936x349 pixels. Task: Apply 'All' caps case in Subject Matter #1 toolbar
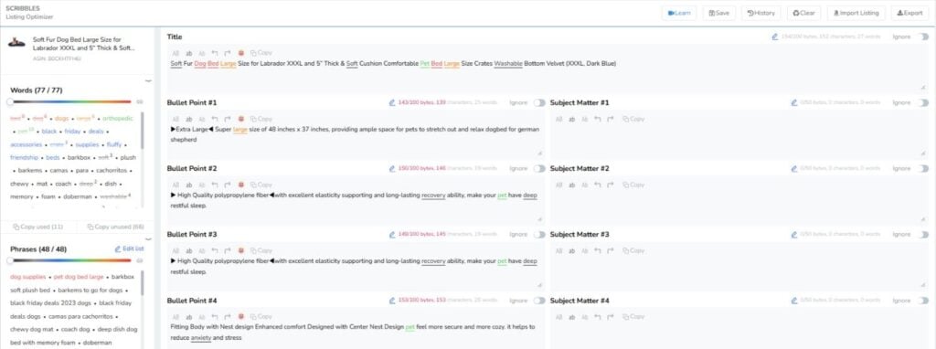[x=558, y=120]
